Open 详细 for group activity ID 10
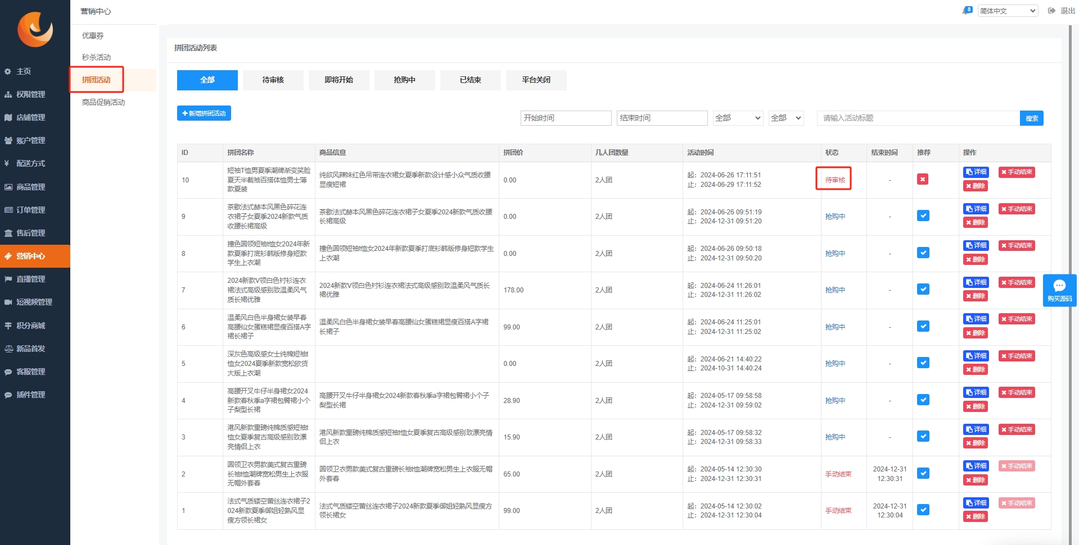1079x545 pixels. point(976,172)
